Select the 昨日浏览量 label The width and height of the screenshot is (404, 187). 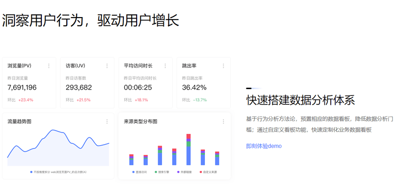(x=18, y=78)
